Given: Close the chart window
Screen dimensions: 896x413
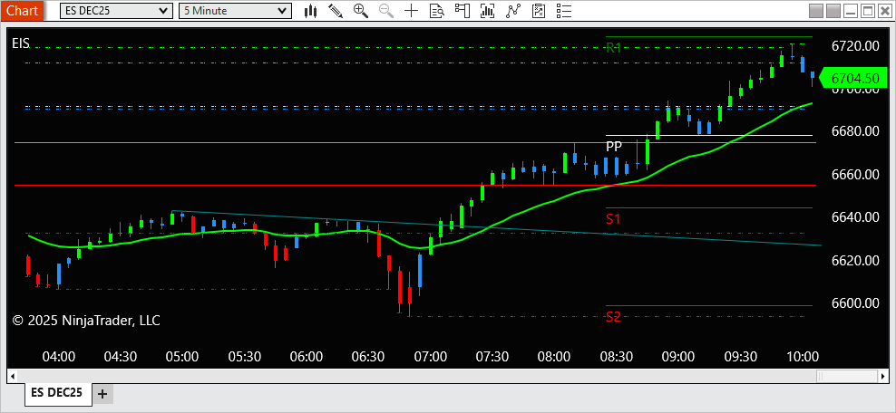Looking at the screenshot, I should (884, 10).
